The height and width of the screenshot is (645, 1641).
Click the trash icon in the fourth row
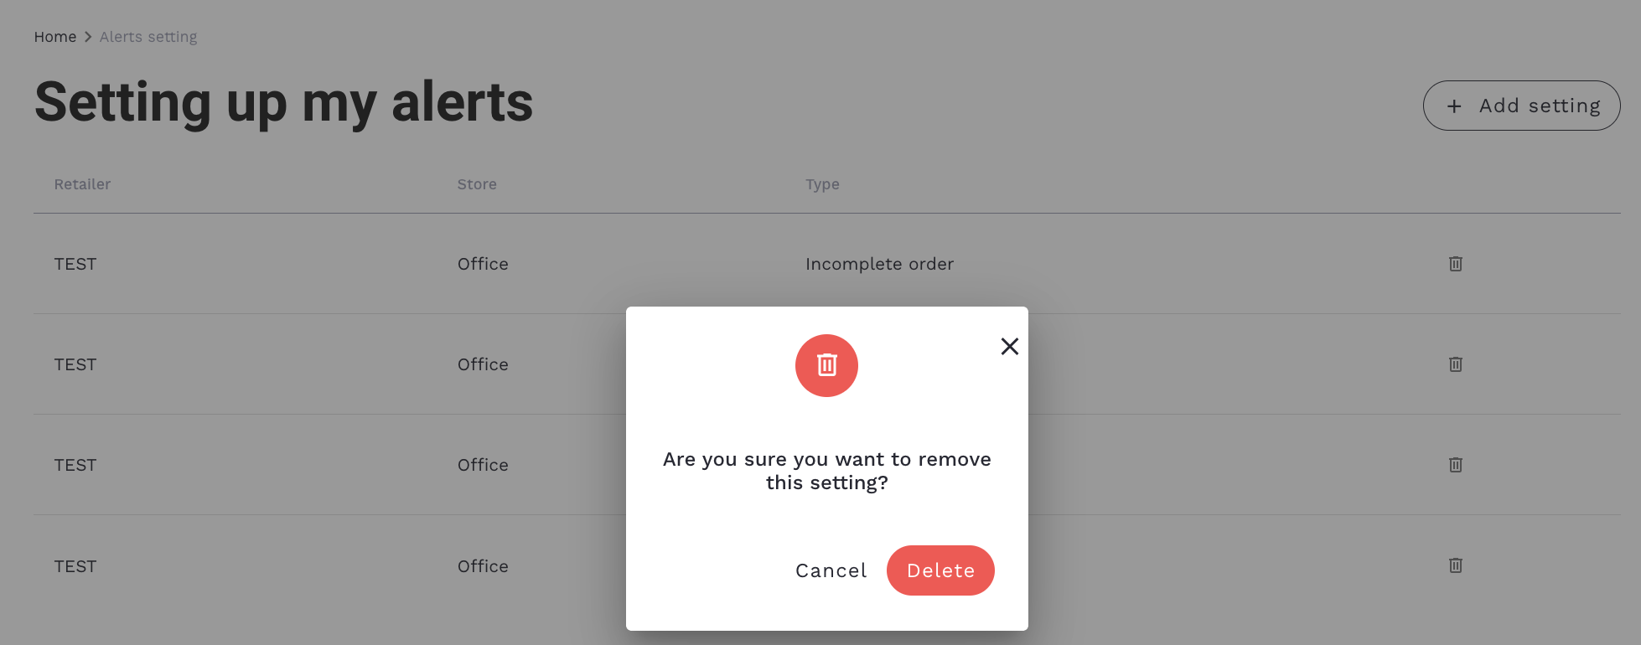(x=1456, y=565)
